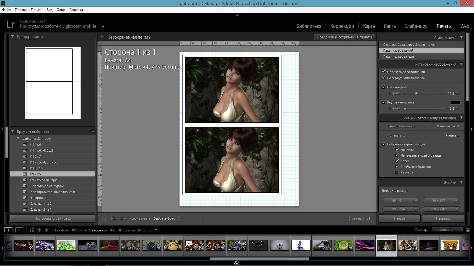
Task: Switch to the Слайд-шоу module
Action: click(416, 26)
